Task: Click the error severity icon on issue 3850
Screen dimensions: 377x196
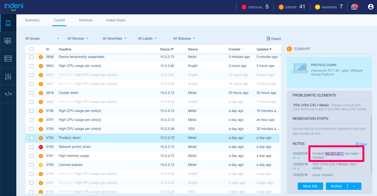Action: click(41, 66)
